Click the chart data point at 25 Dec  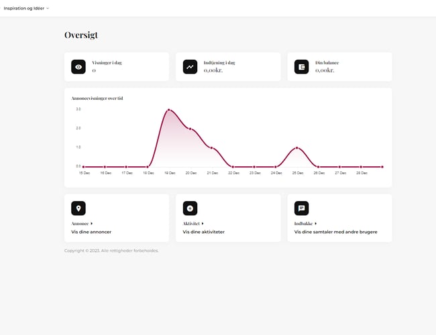[296, 147]
